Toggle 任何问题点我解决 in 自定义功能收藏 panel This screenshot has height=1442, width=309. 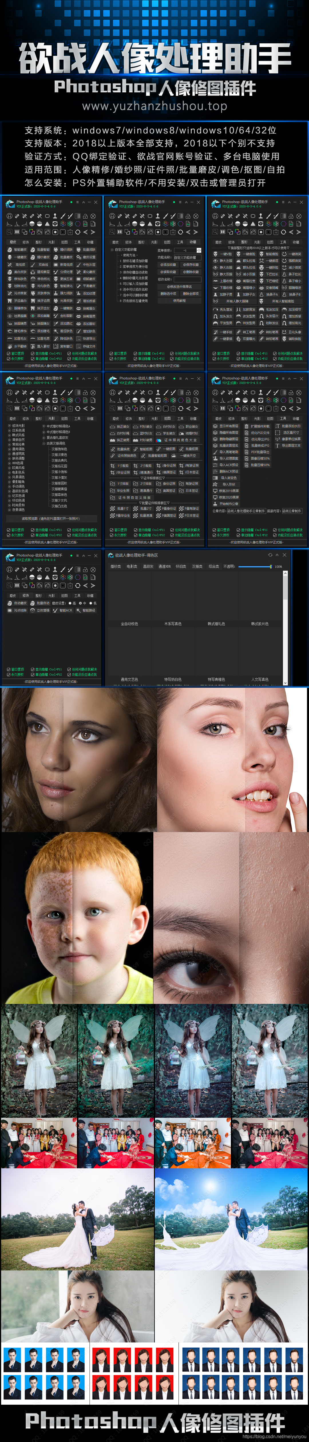pos(185,354)
